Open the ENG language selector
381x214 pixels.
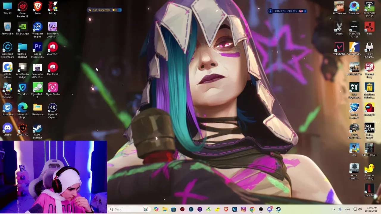coord(347,209)
